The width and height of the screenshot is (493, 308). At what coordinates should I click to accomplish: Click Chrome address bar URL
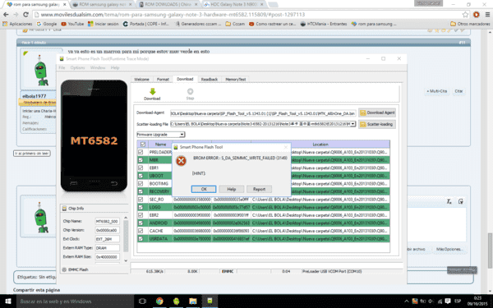tap(173, 15)
